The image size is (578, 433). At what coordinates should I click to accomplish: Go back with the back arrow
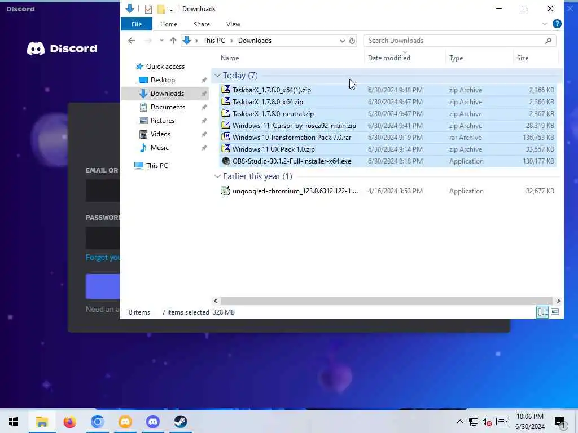[x=132, y=41]
